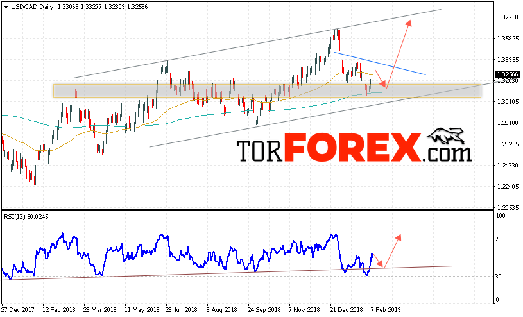Click the 1.33955 price axis label
This screenshot has width=523, height=317.
click(x=508, y=60)
